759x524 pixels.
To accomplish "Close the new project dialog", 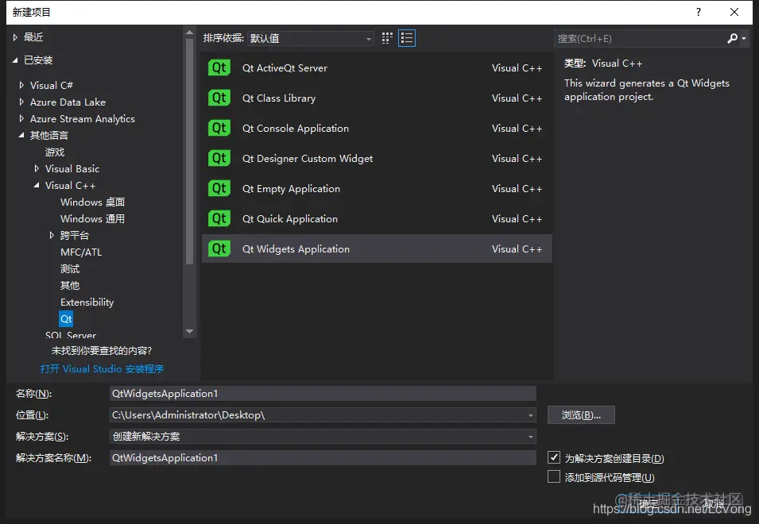I will tap(734, 12).
